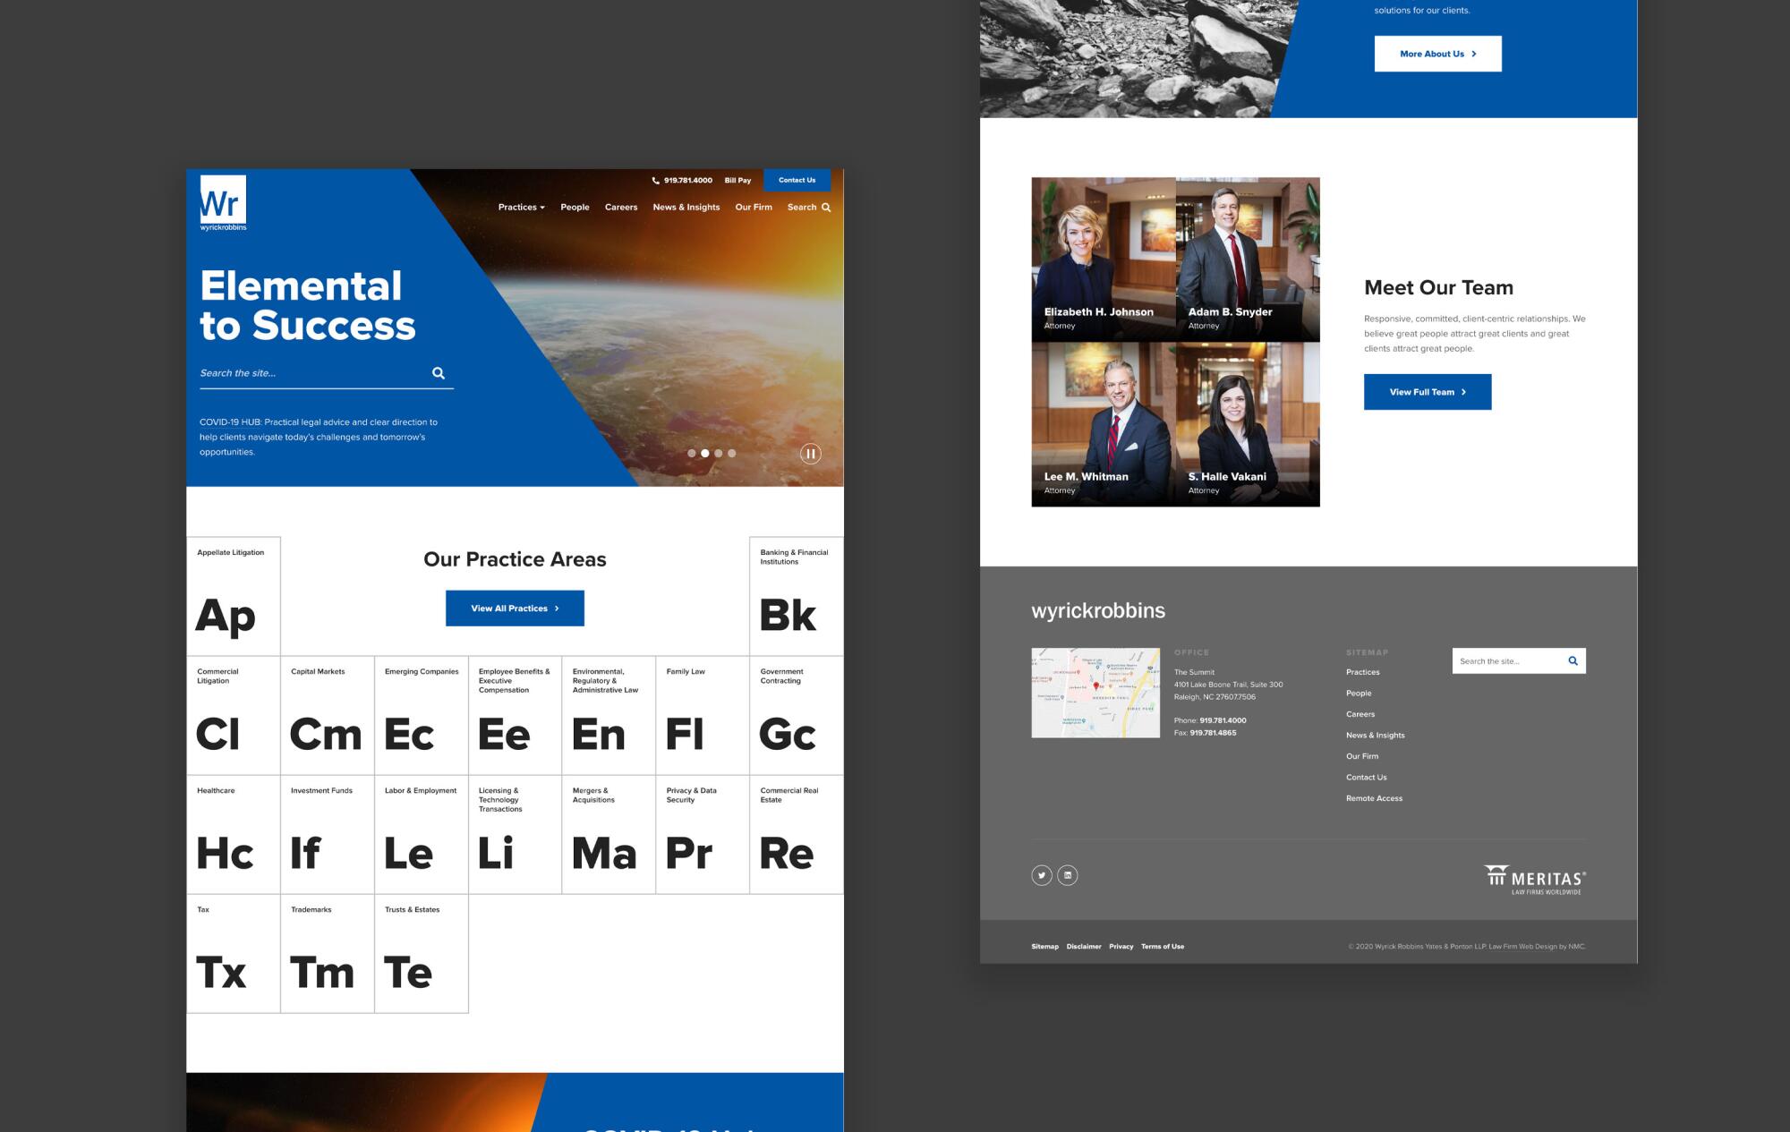This screenshot has height=1132, width=1790.
Task: Click View All Practices button
Action: click(515, 609)
